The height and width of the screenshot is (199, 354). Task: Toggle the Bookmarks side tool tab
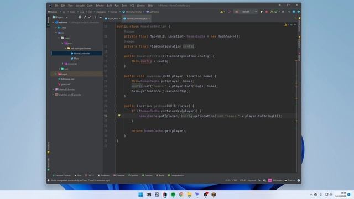tap(48, 164)
